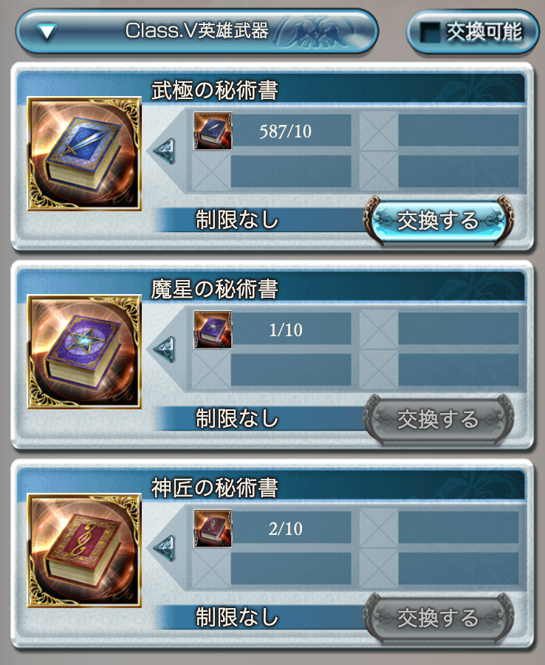Click the large 神匠の秘術書 book icon
Screen dimensions: 545x665
[84, 550]
